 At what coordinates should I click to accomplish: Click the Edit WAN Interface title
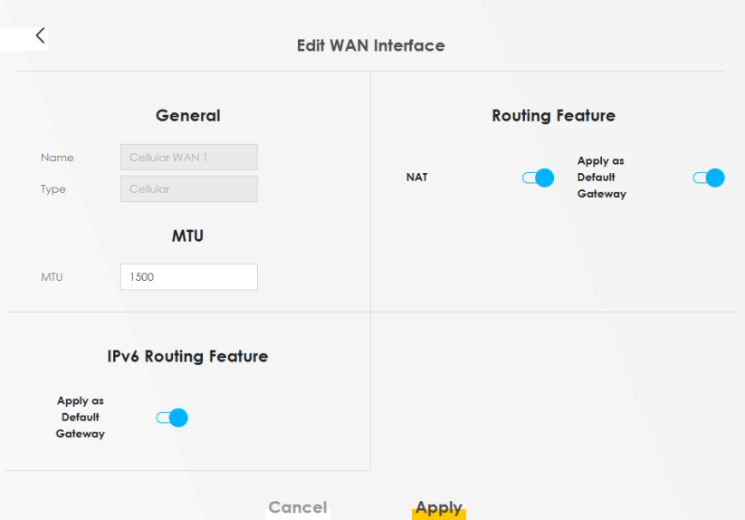click(370, 45)
